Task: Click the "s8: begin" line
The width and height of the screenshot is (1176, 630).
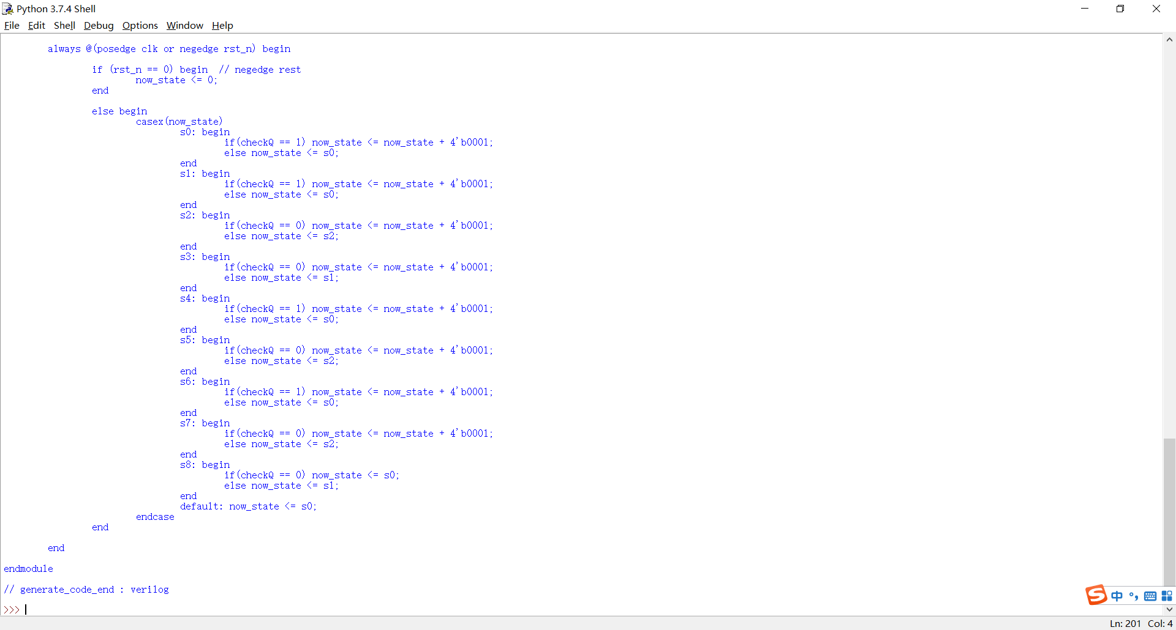Action: click(x=205, y=465)
